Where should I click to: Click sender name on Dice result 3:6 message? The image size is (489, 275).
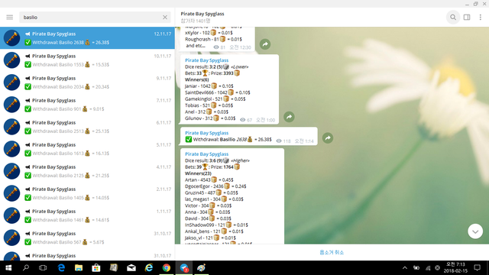click(x=206, y=154)
